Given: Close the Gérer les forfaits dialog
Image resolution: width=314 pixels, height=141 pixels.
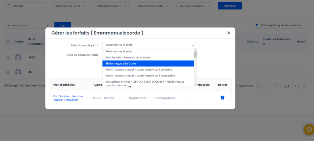Looking at the screenshot, I should click(x=228, y=33).
